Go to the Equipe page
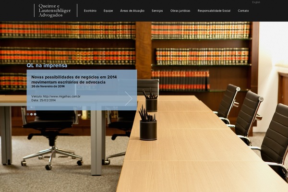This screenshot has width=288, height=192. click(x=108, y=11)
